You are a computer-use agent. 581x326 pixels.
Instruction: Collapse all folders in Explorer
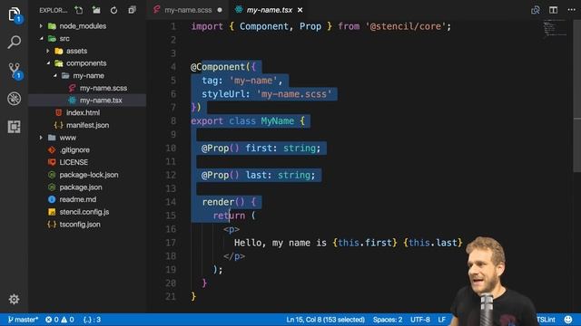132,10
